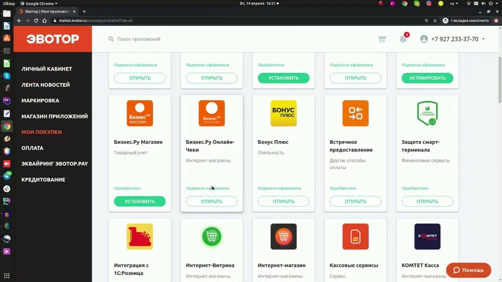The image size is (502, 282).
Task: Bookmark this page with star icon
Action: tap(435, 20)
